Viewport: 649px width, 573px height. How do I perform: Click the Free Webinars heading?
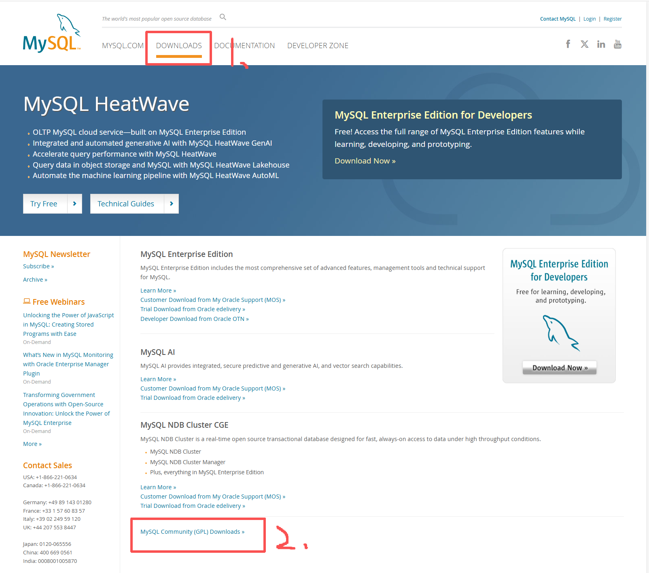59,302
